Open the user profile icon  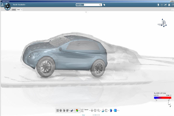coord(158,5)
